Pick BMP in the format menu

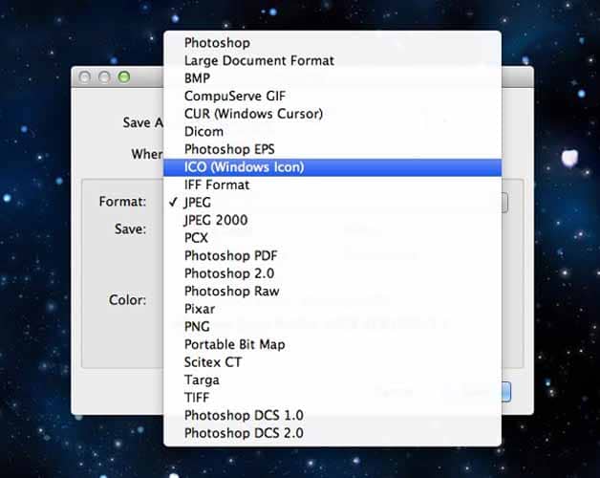click(332, 78)
